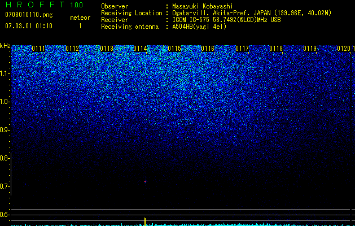Click the receiver ICOM IC-575 frequency text
Screen dimensions: 355x226
coord(226,20)
